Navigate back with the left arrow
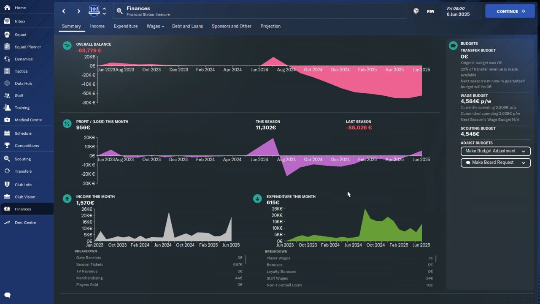 pos(64,11)
